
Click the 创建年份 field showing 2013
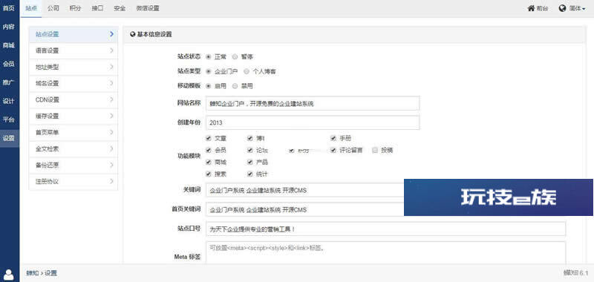tap(313, 122)
